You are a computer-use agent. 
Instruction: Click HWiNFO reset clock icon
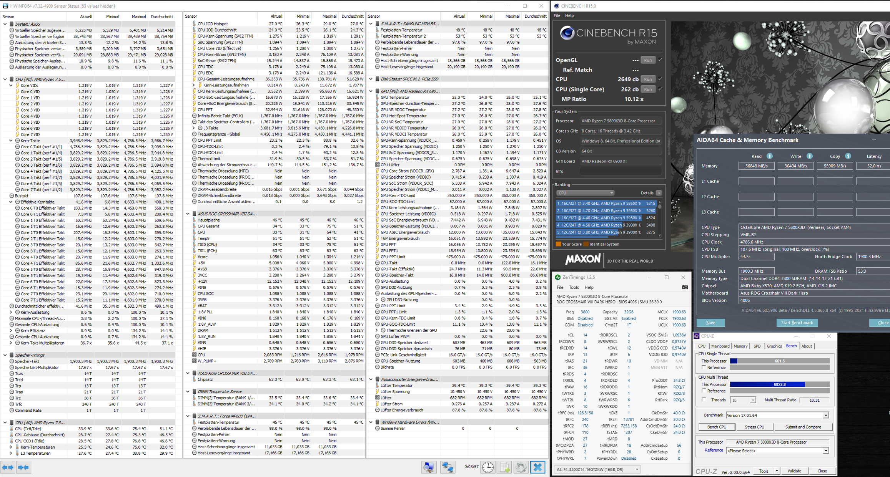click(488, 467)
